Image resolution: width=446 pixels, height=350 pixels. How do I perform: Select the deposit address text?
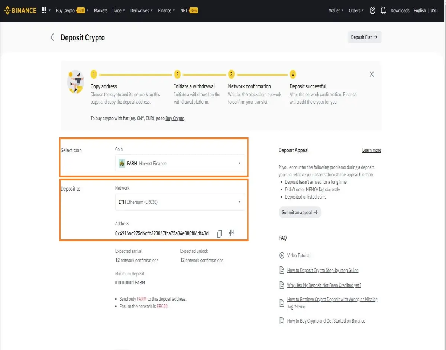162,233
